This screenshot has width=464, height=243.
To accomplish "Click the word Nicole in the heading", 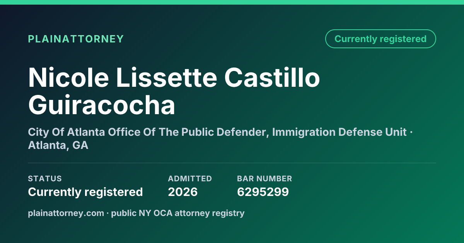I will tap(68, 78).
